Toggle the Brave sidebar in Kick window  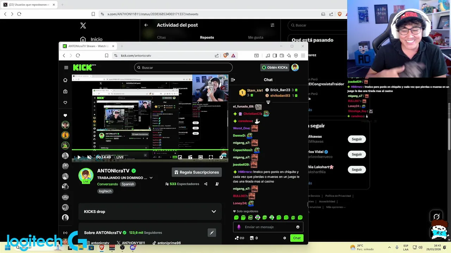tap(275, 56)
